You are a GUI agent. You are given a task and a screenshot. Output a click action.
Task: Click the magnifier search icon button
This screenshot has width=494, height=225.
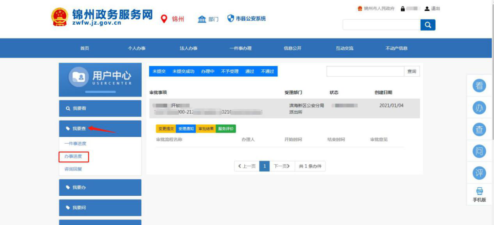(428, 25)
